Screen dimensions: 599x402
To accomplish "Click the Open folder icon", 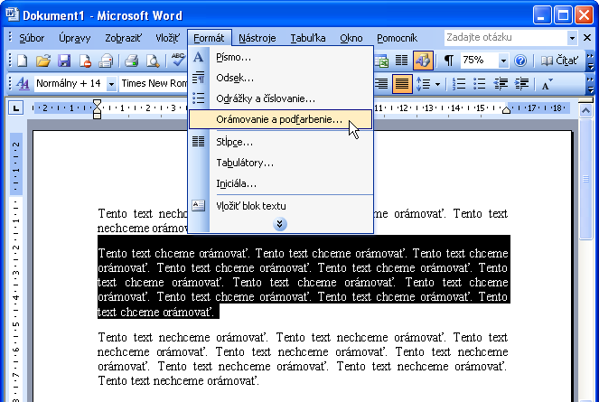I will (42, 61).
